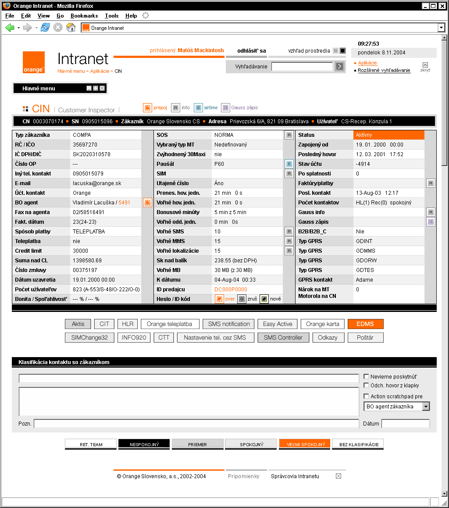Click the prepoj icon
Viewport: 449px width, 508px height.
click(x=147, y=107)
